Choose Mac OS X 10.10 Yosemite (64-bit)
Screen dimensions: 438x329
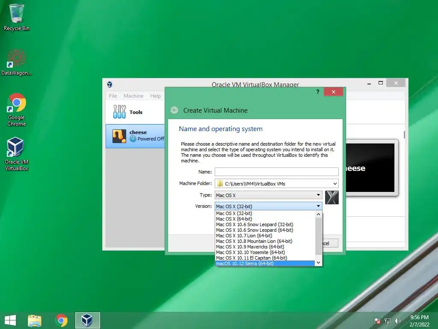[x=265, y=252]
